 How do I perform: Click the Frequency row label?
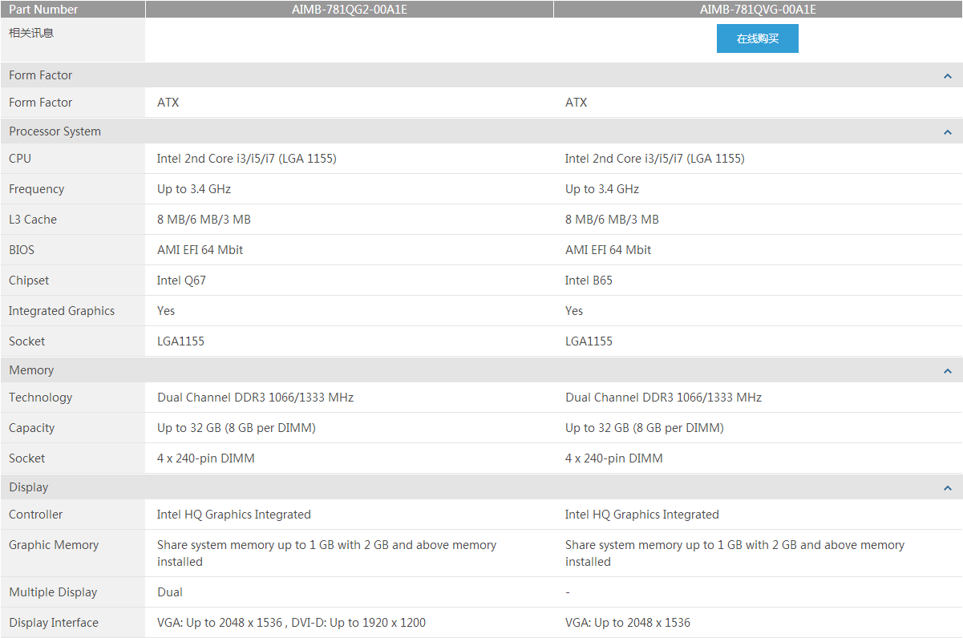click(x=36, y=189)
